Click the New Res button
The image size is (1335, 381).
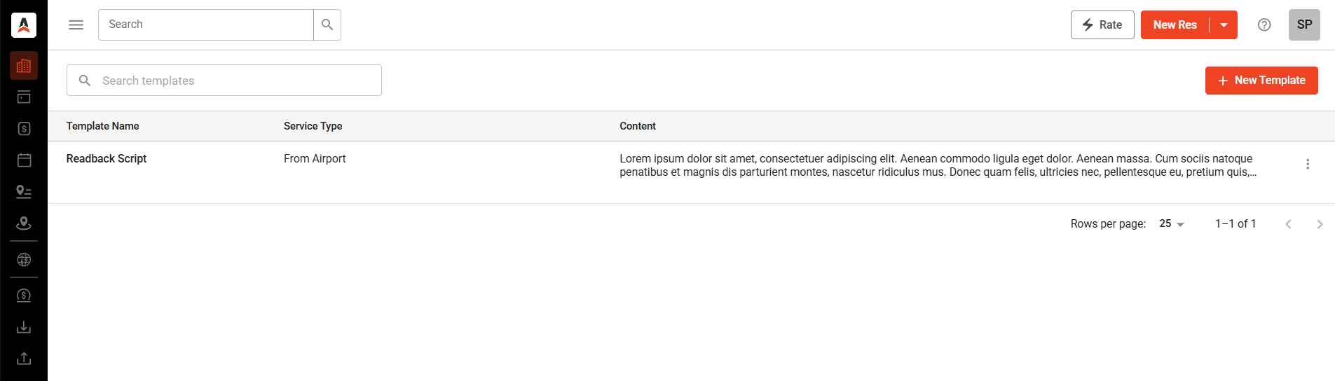pyautogui.click(x=1175, y=25)
